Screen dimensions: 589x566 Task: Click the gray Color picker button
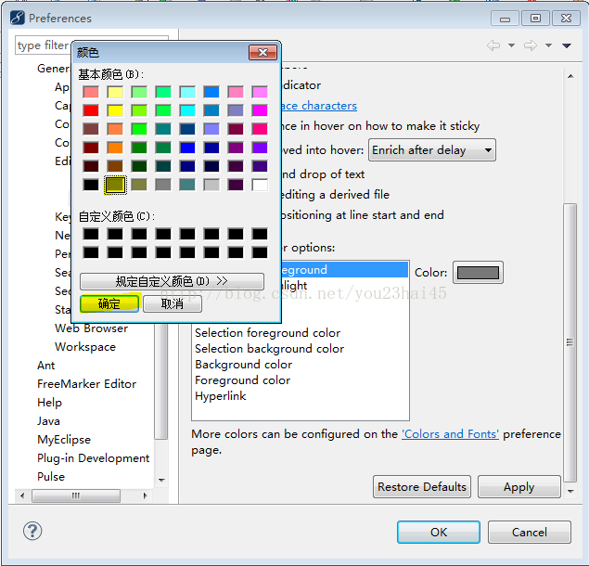coord(478,273)
